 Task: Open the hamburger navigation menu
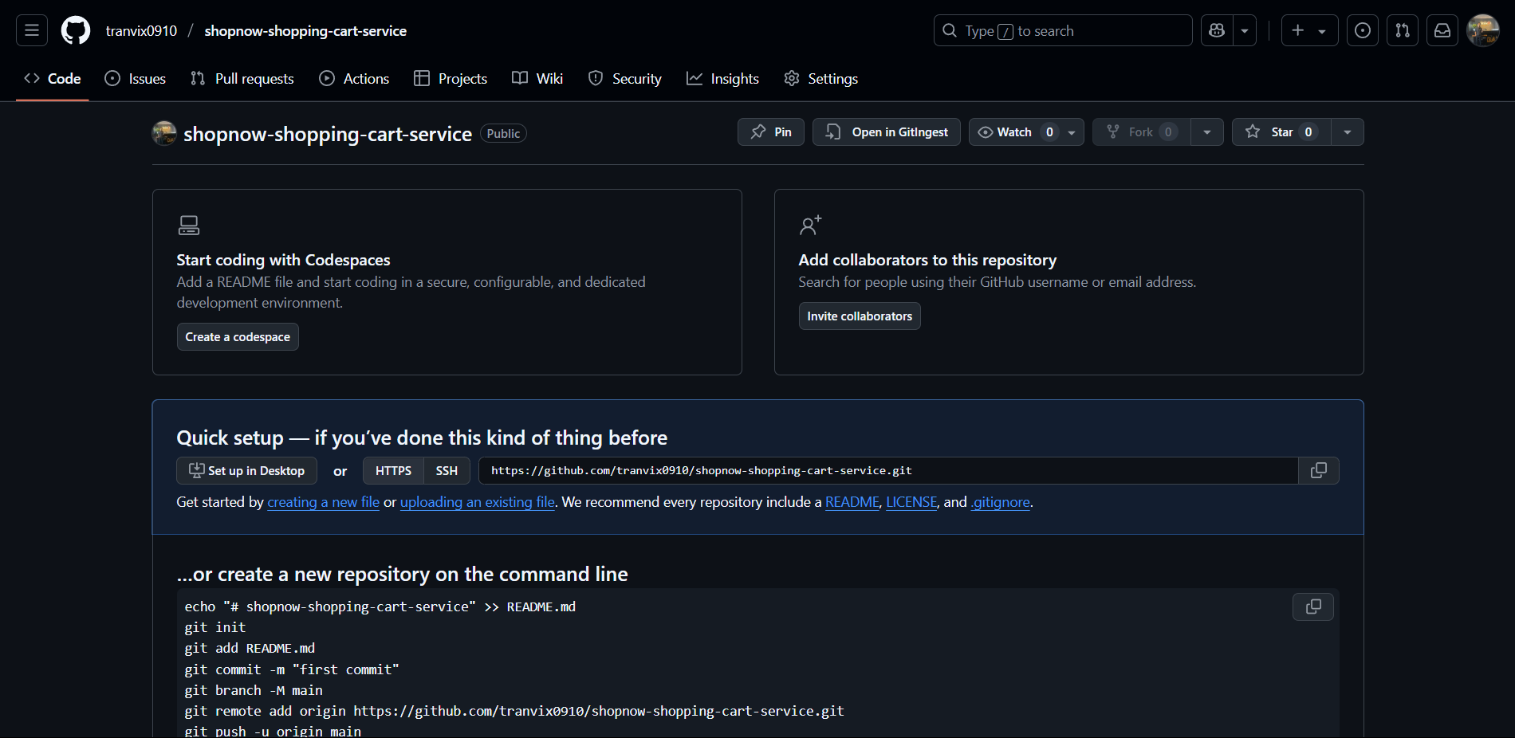pos(30,30)
